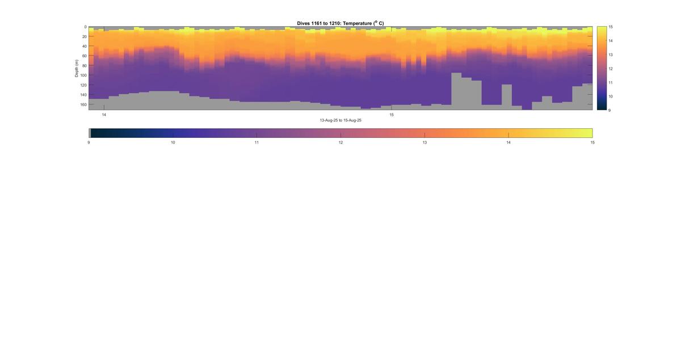The height and width of the screenshot is (353, 681).
Task: Select the 'Depth (m)' y-axis label
Action: pos(77,68)
